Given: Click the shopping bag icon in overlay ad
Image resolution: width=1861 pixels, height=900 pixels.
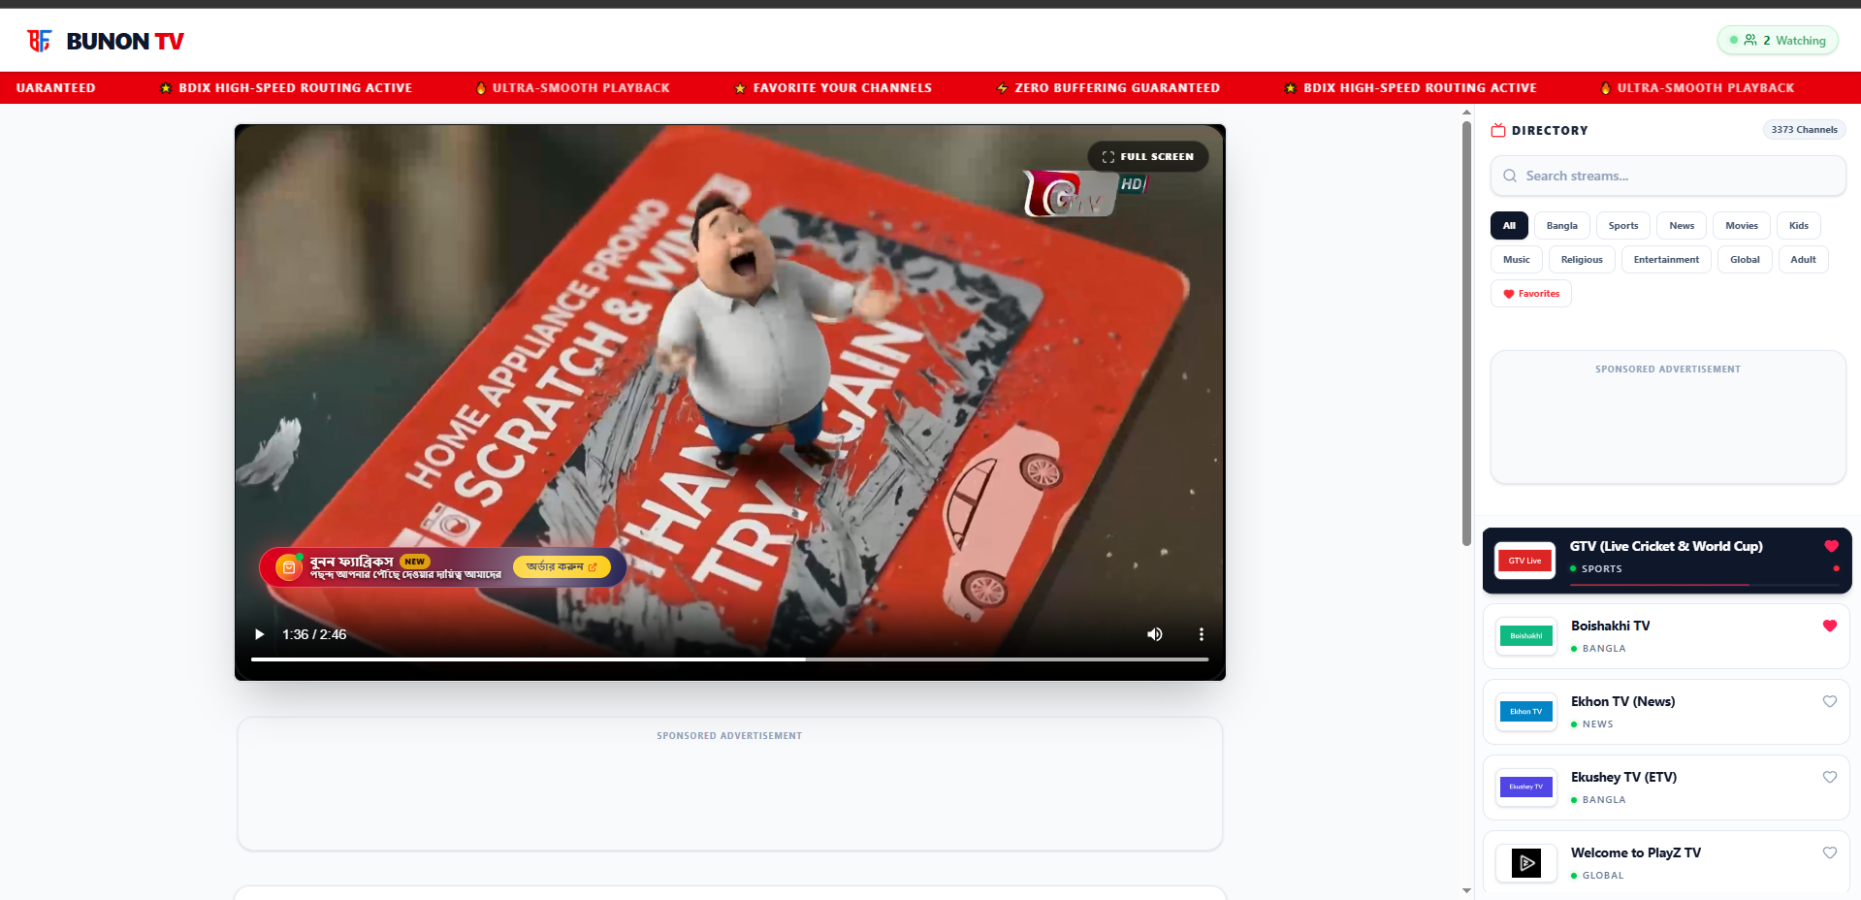Looking at the screenshot, I should pyautogui.click(x=289, y=567).
